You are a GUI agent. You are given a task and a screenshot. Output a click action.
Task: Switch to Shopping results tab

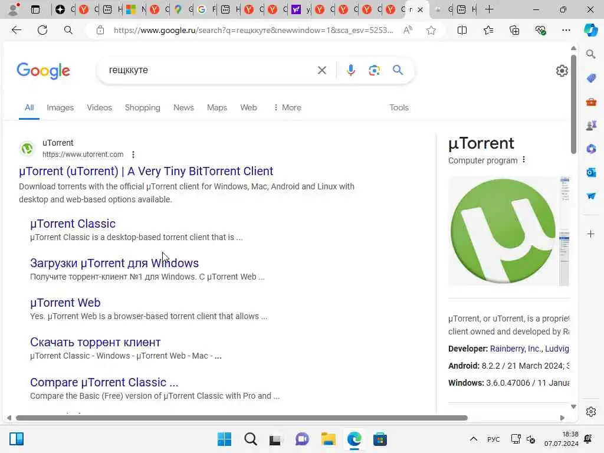[143, 107]
